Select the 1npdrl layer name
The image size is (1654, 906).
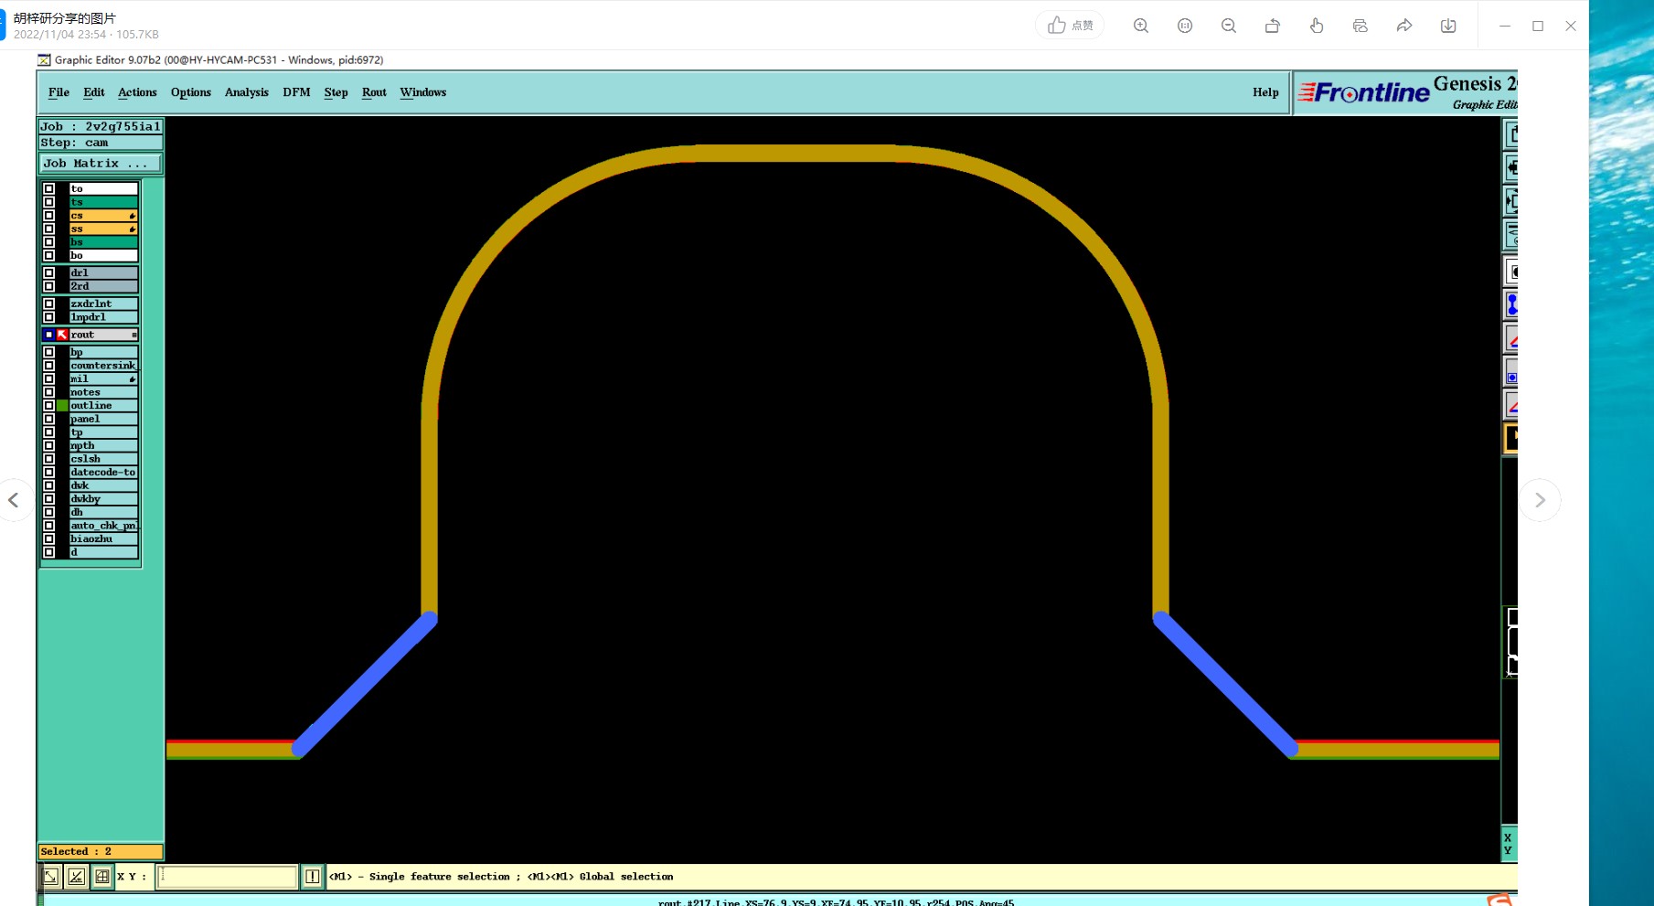coord(103,317)
